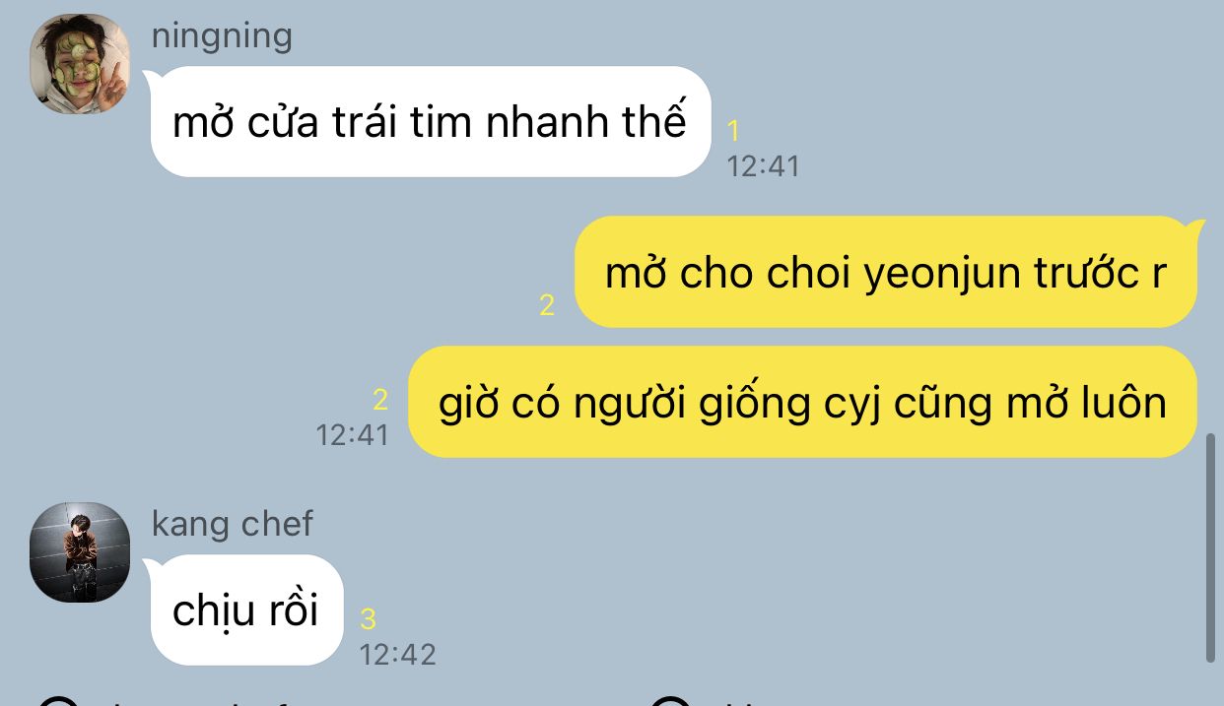Click the partially visible circle icon at bottom left

click(x=59, y=700)
